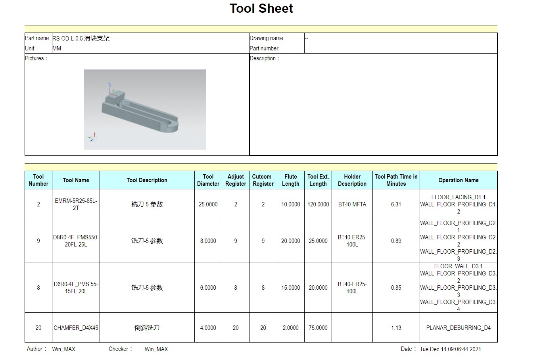Select tool name D8R0-4F_PMS550-20FL-25L

[76, 241]
